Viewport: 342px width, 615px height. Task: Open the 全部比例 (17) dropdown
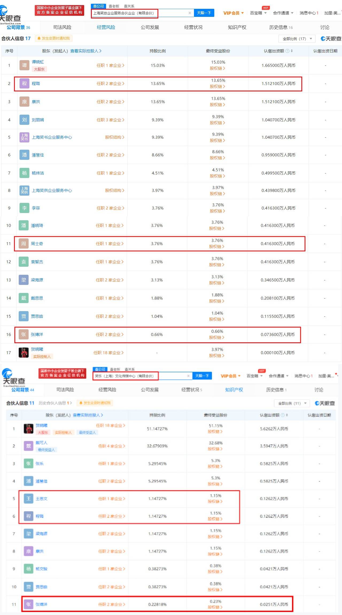297,39
